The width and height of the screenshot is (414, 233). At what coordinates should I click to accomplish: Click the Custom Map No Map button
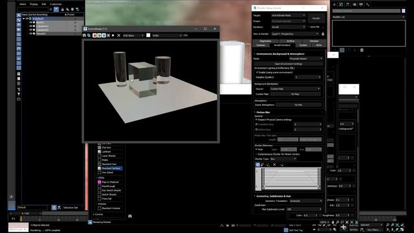(x=295, y=94)
